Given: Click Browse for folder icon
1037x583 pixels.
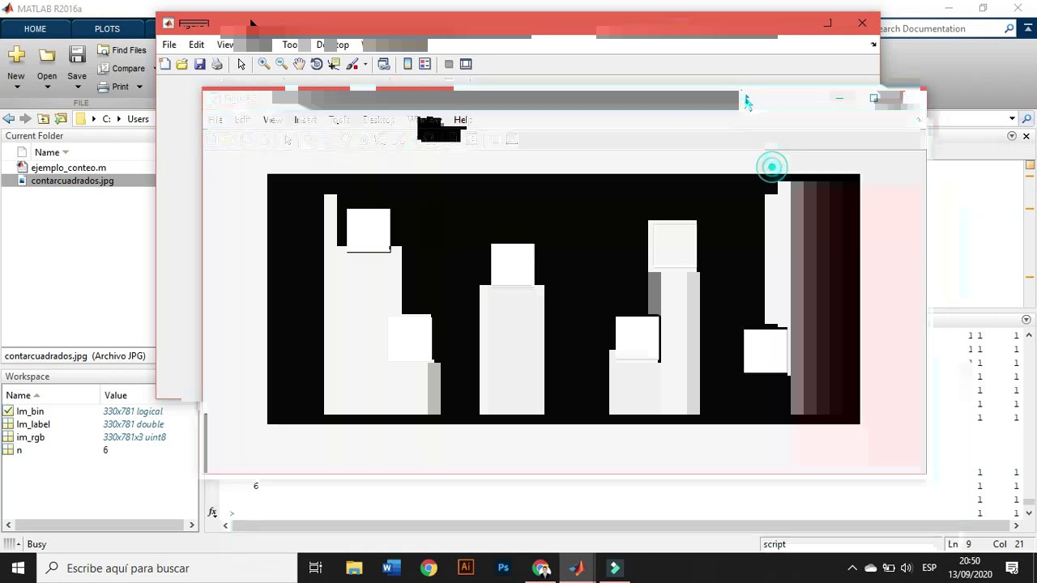Looking at the screenshot, I should pyautogui.click(x=61, y=119).
